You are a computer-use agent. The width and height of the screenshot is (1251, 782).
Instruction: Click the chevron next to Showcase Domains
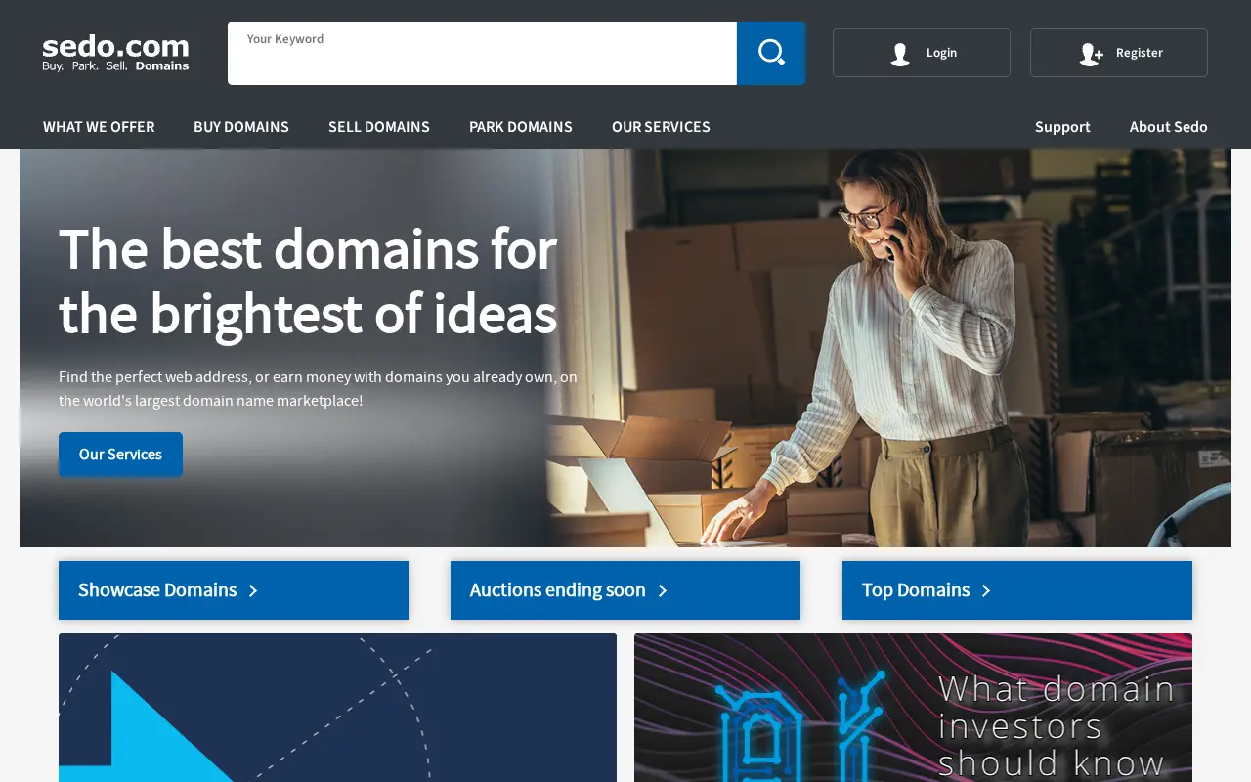pyautogui.click(x=253, y=590)
